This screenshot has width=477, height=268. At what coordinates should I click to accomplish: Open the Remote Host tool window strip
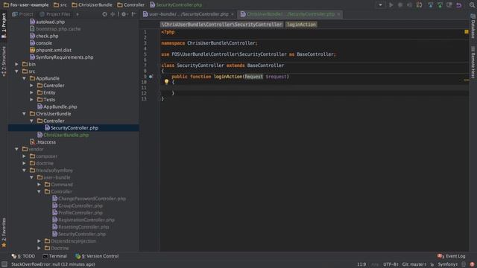[473, 63]
